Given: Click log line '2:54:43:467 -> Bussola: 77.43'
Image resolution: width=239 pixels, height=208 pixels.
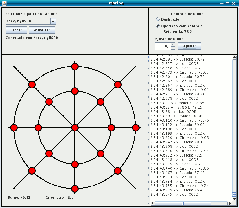Looking at the screenshot, I should [x=178, y=173].
